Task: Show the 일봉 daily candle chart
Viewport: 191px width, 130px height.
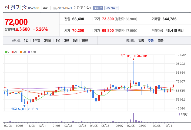Action: coord(141,40)
